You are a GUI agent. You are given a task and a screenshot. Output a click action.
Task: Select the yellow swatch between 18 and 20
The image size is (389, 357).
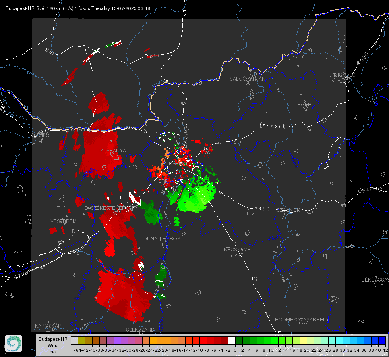(303, 341)
